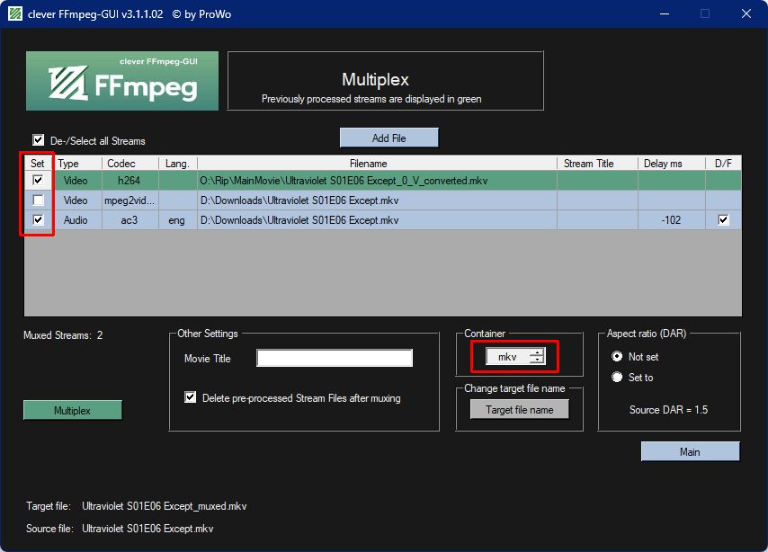
Task: Click the Add File button
Action: [388, 138]
